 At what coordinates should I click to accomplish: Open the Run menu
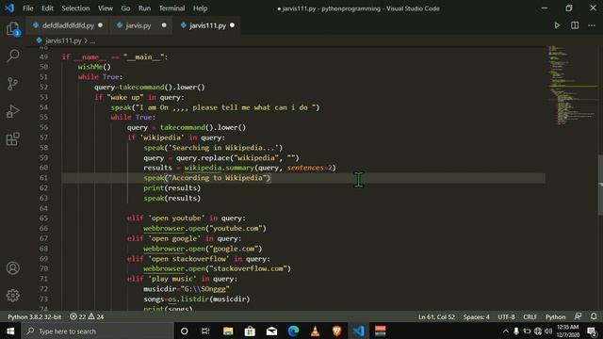pyautogui.click(x=144, y=8)
